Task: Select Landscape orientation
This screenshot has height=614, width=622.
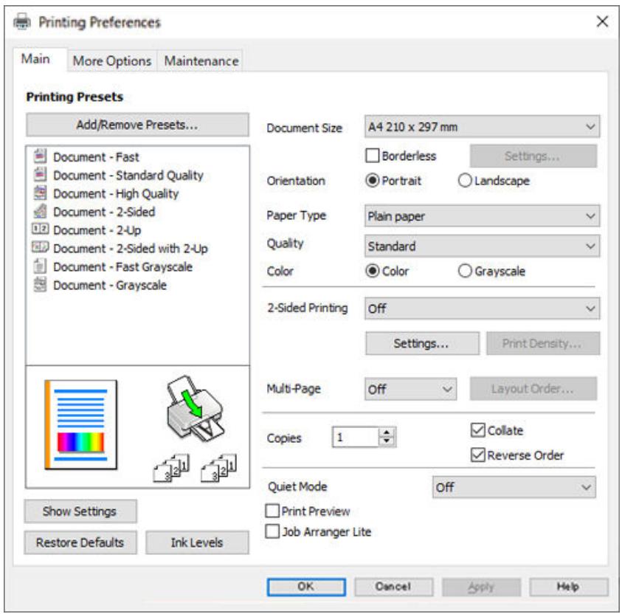Action: pyautogui.click(x=465, y=181)
